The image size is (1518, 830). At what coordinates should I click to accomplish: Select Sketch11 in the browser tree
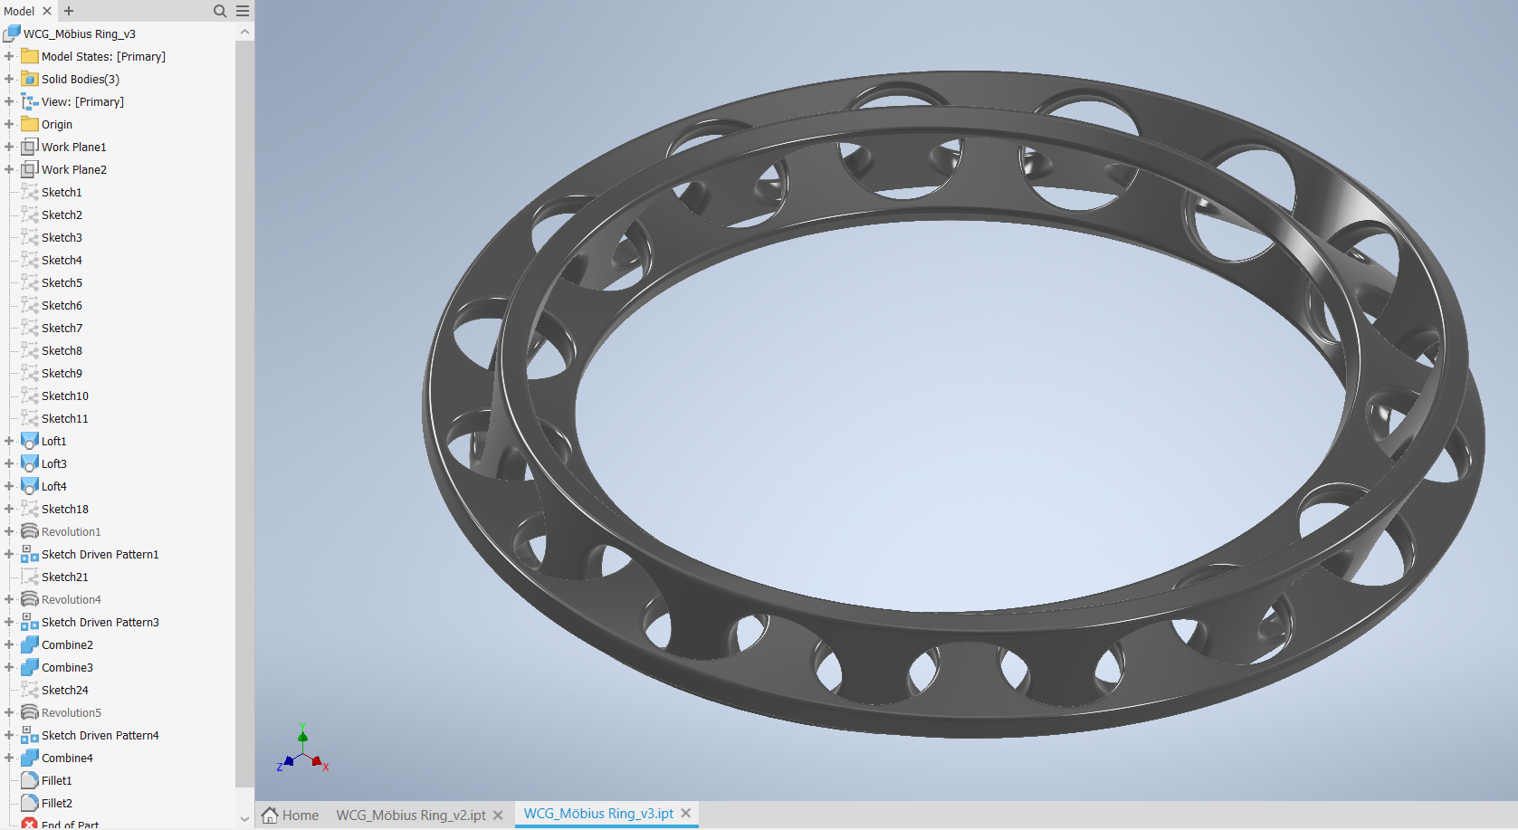[64, 418]
